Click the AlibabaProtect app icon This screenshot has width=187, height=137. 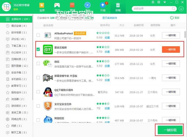tap(48, 35)
